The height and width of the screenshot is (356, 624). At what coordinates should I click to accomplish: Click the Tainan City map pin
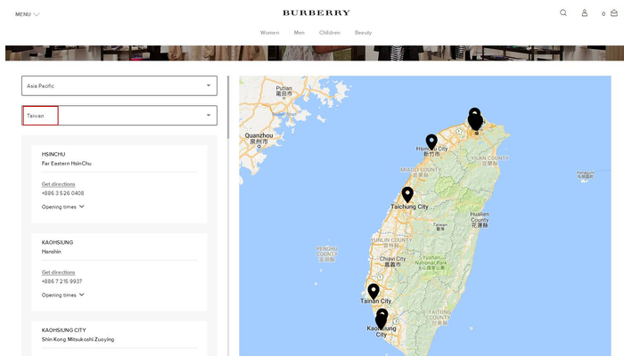374,292
